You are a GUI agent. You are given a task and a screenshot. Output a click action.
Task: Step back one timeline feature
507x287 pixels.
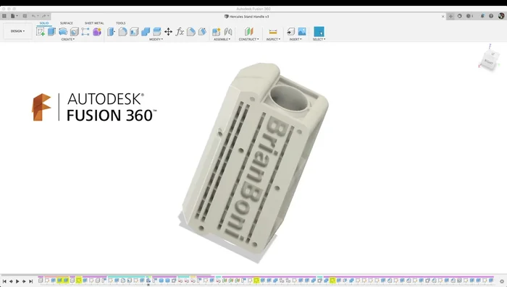click(11, 281)
